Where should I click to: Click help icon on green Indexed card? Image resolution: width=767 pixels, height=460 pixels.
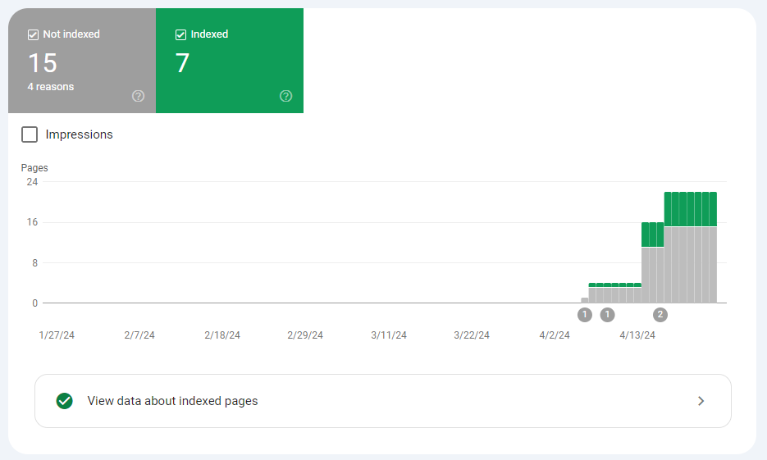pos(285,96)
